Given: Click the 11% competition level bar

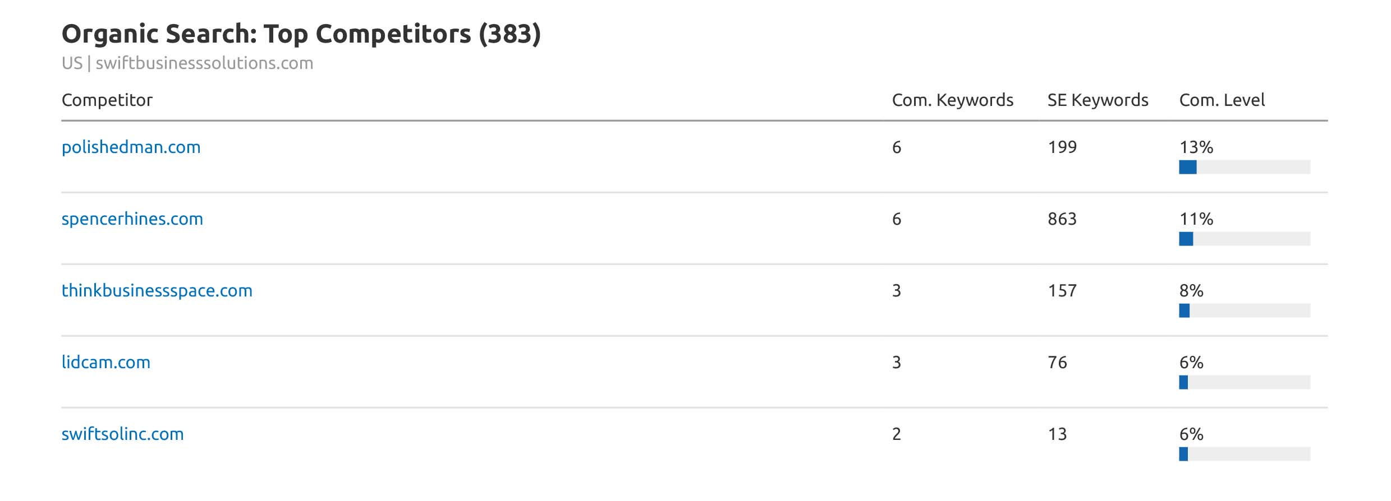Looking at the screenshot, I should [x=1244, y=239].
